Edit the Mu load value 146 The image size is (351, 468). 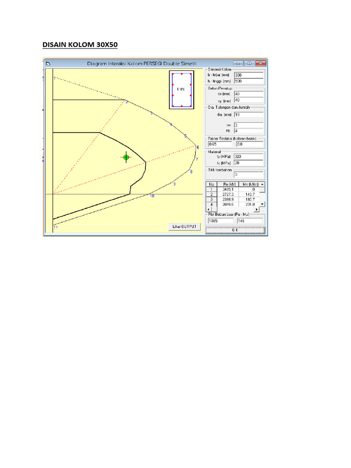(x=250, y=221)
